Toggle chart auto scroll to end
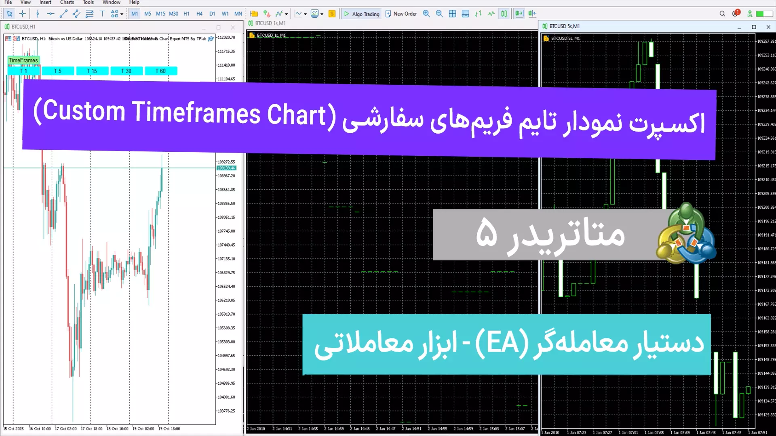776x436 pixels. [519, 14]
